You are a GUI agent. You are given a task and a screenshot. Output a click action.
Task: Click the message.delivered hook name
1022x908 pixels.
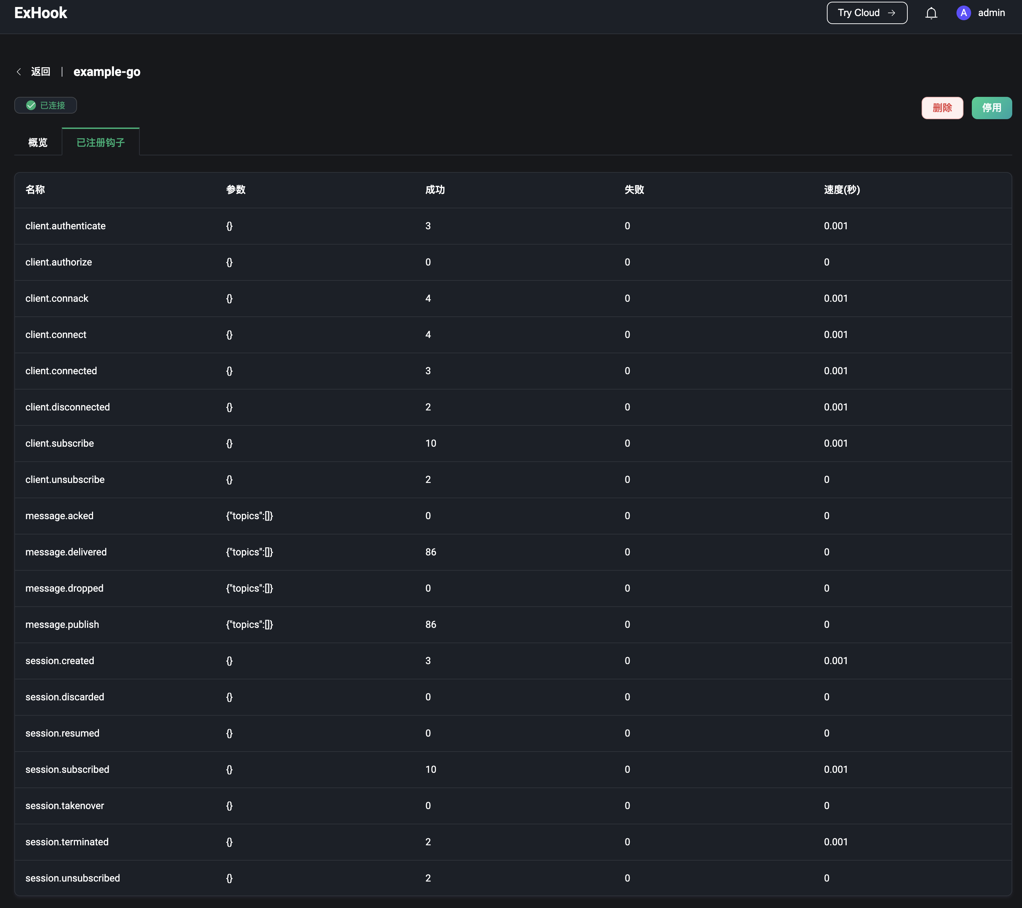coord(66,552)
